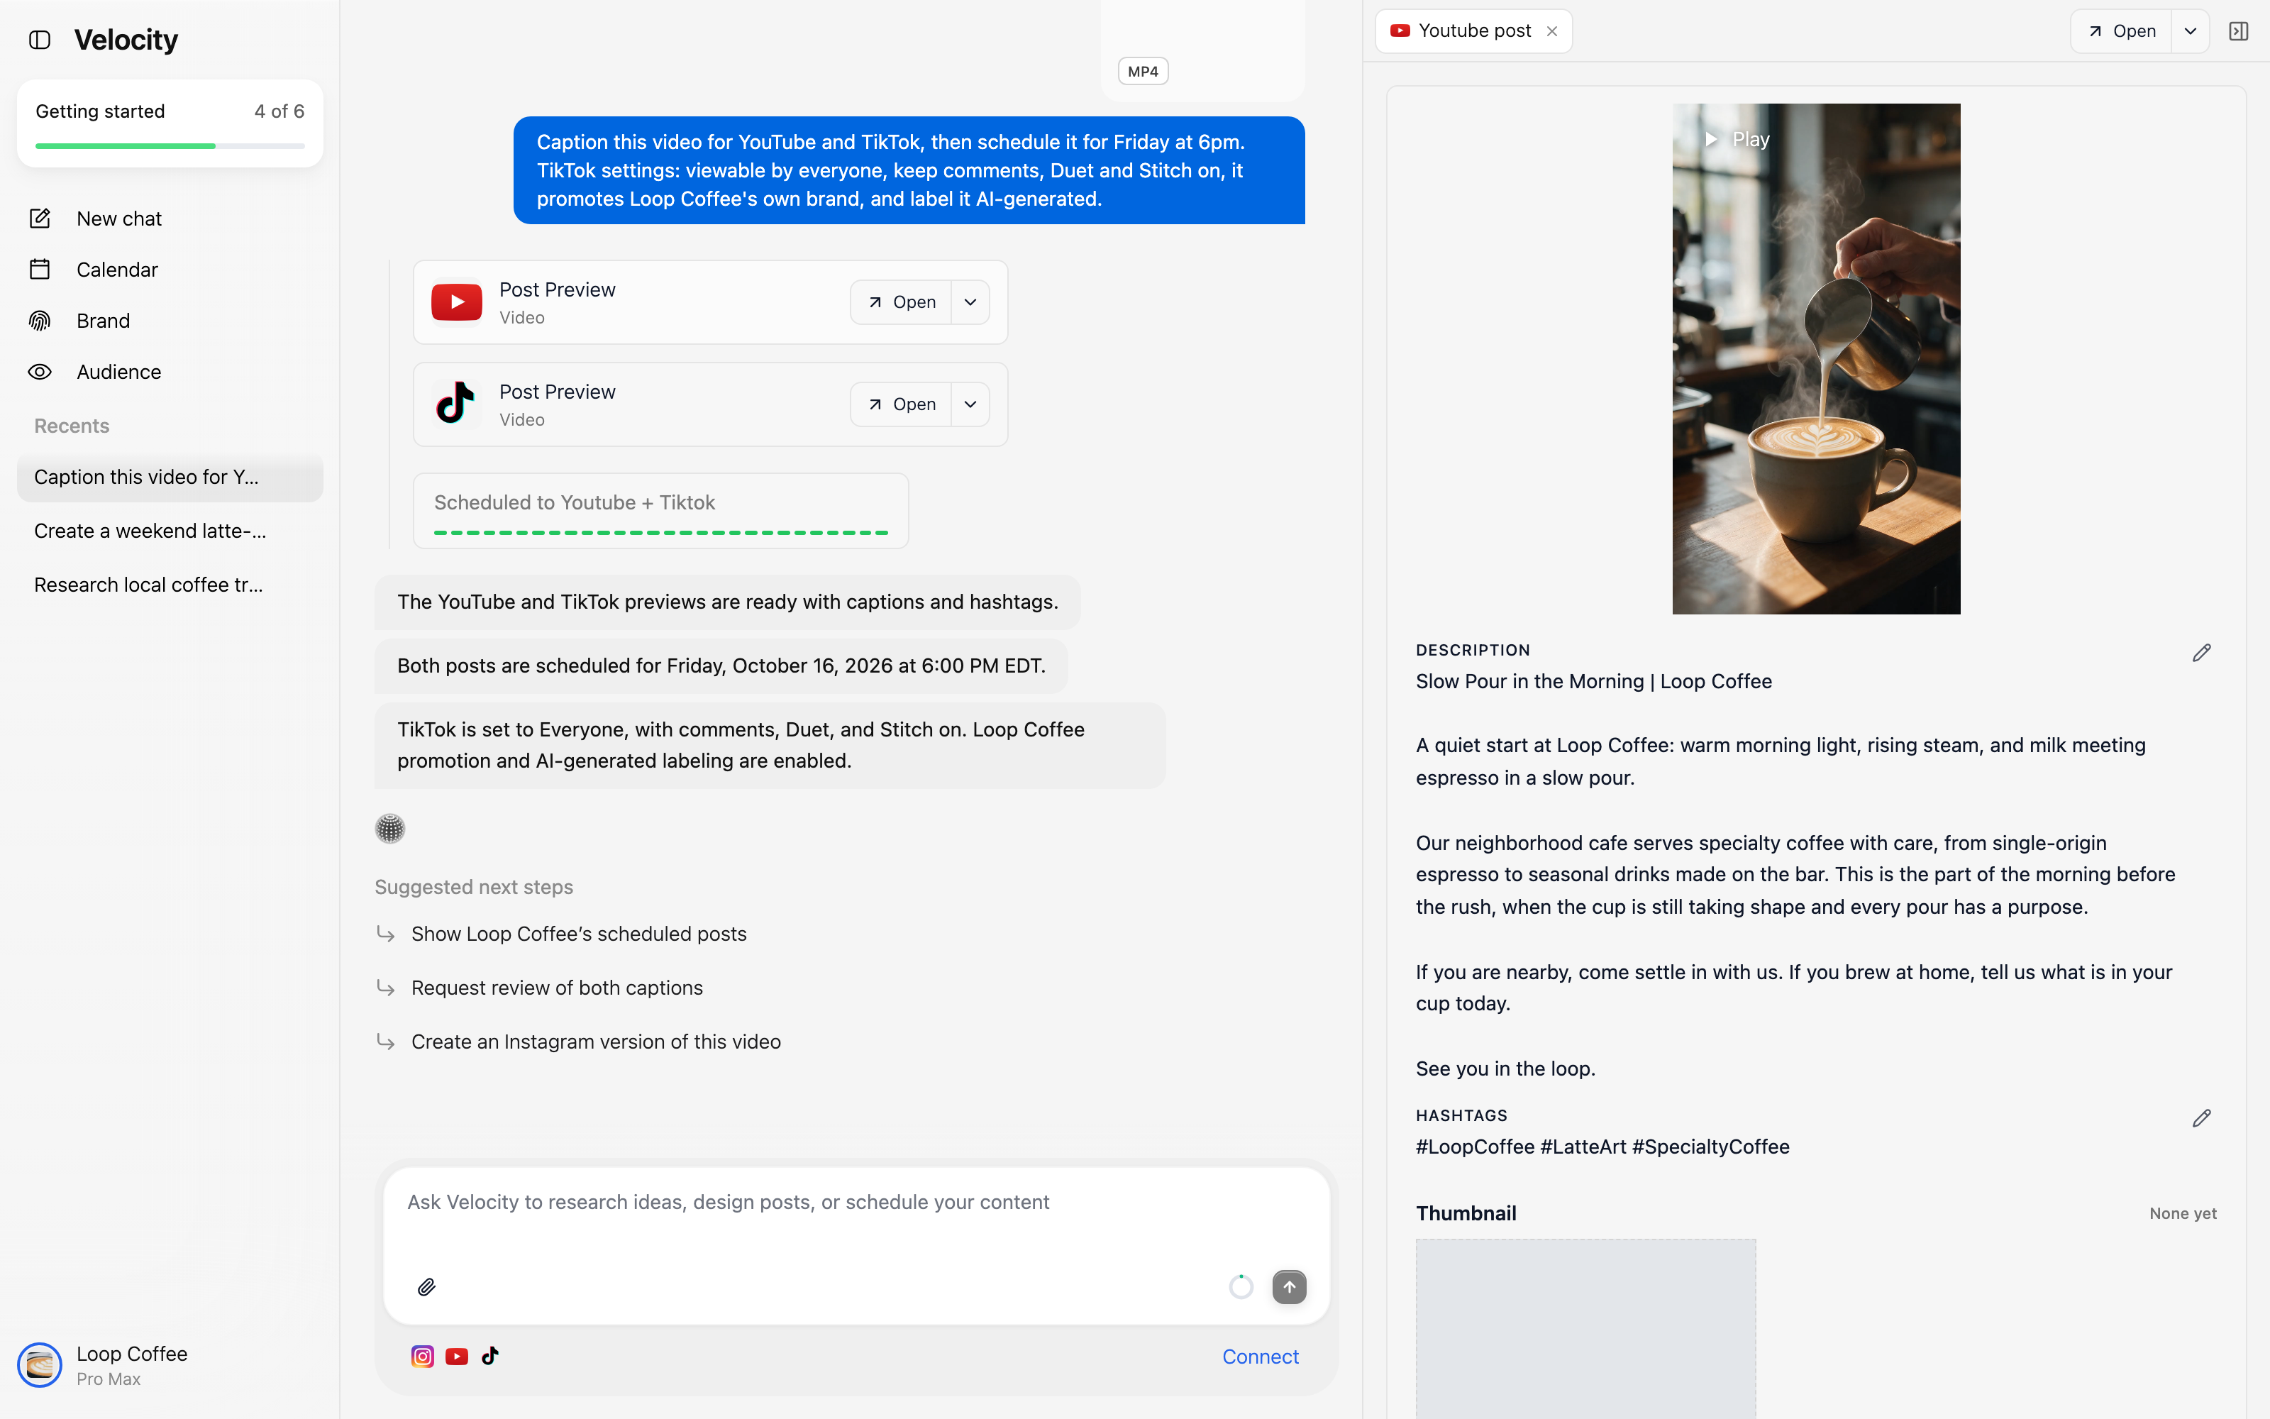Expand dropdown next to YouTube preview Open
The image size is (2270, 1419).
point(971,302)
